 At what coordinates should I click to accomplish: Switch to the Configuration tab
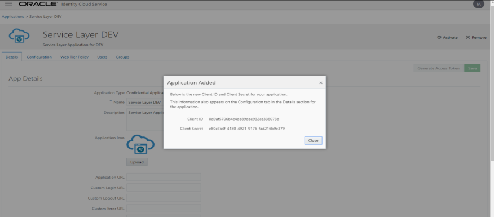pyautogui.click(x=39, y=57)
